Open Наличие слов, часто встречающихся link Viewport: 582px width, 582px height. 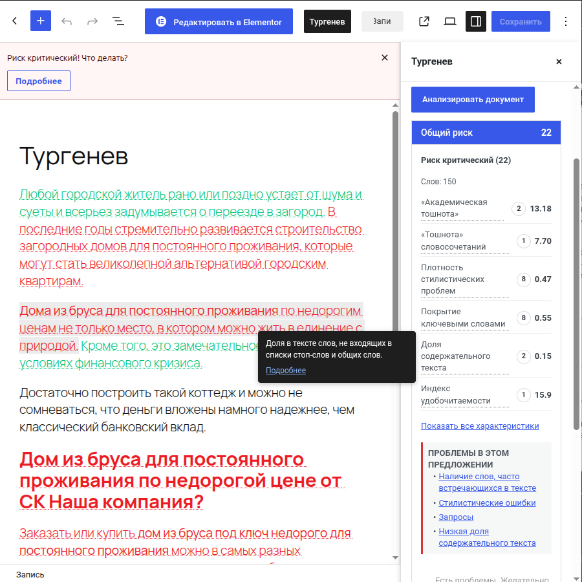click(x=487, y=482)
